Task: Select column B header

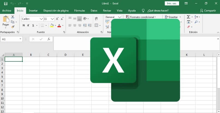Action: [x=31, y=55]
